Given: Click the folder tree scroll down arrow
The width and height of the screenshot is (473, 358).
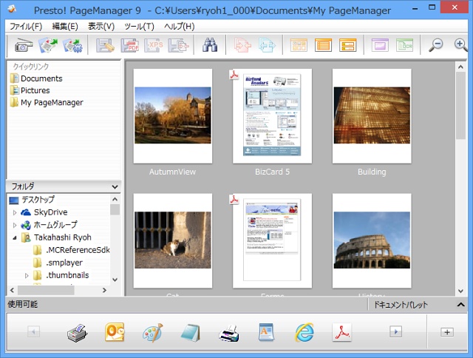Looking at the screenshot, I should [115, 280].
